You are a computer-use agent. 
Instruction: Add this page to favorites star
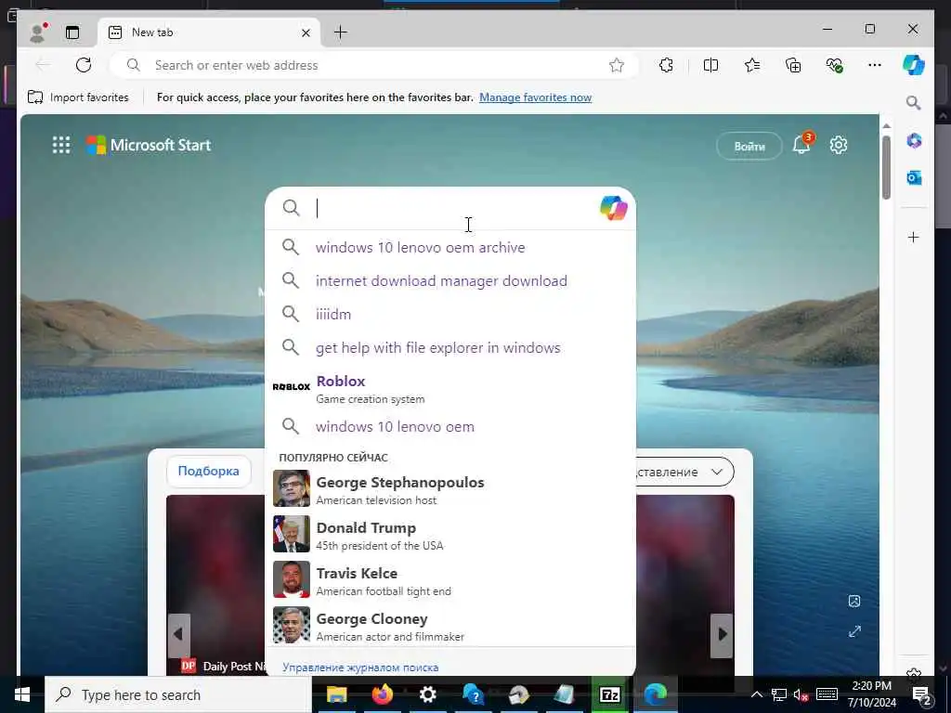617,65
